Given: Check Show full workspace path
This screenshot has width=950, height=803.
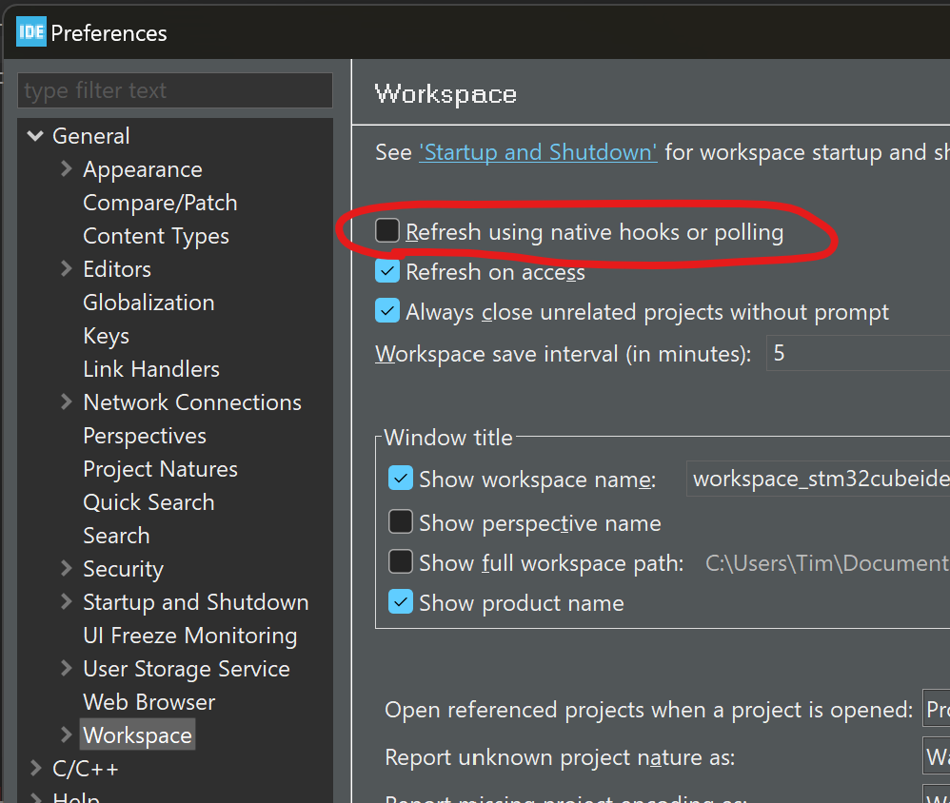Looking at the screenshot, I should 401,562.
